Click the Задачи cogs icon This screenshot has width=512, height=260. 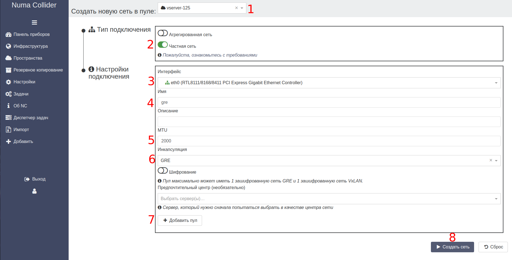pos(9,94)
